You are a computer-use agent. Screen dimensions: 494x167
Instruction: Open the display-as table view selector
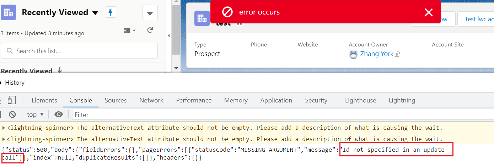130,31
